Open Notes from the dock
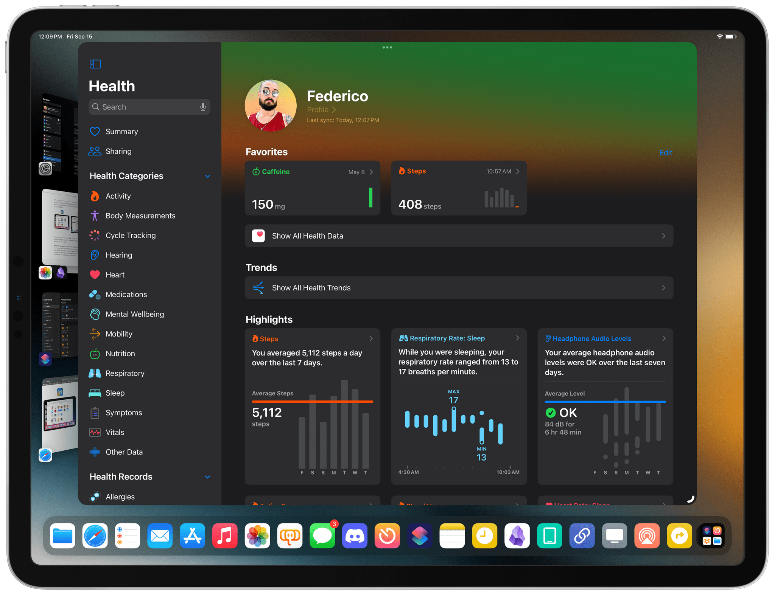The image size is (775, 596). pyautogui.click(x=452, y=536)
